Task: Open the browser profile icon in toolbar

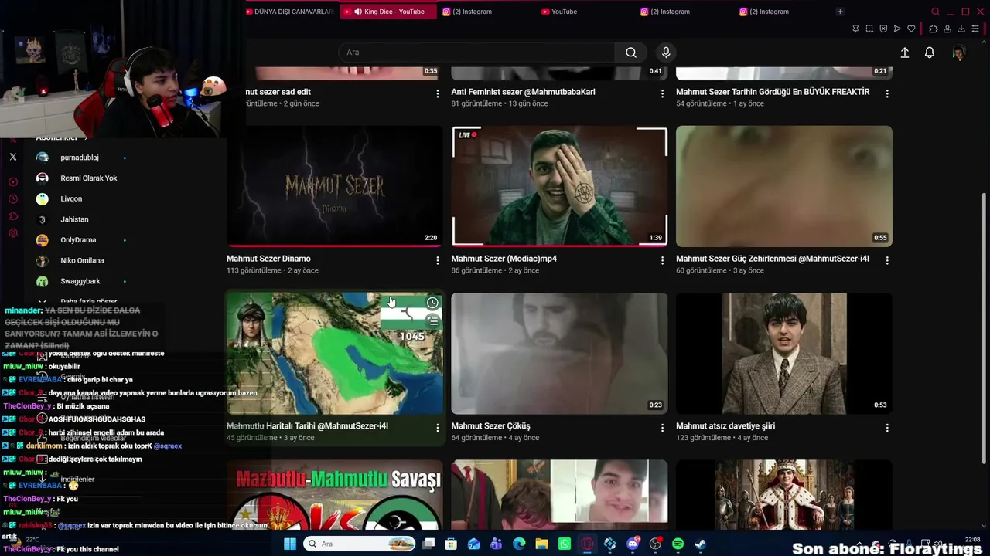Action: click(x=947, y=29)
